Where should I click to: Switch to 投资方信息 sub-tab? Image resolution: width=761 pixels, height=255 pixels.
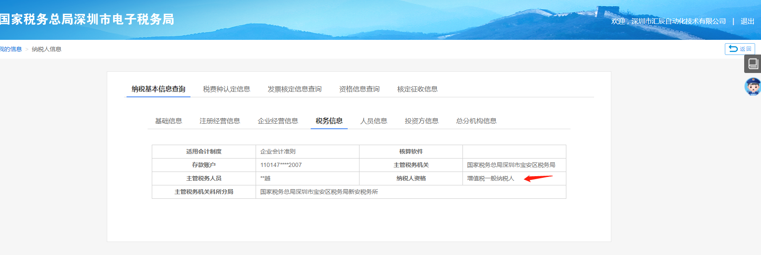[422, 121]
